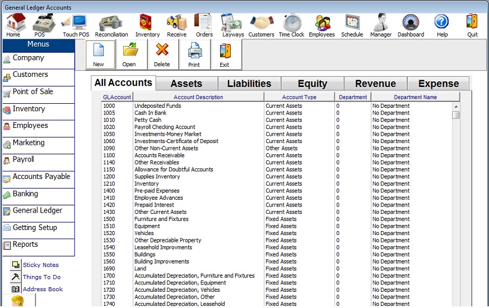
Task: Open the Company menu in sidebar
Action: tap(38, 60)
